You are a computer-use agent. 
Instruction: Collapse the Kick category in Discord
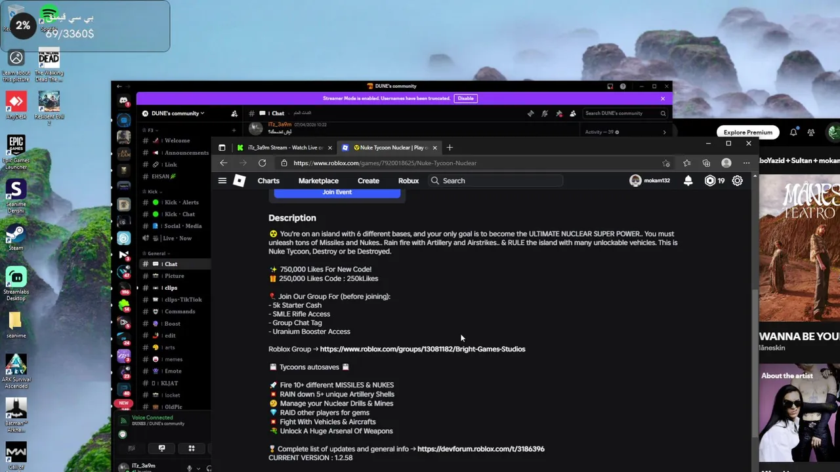click(154, 192)
